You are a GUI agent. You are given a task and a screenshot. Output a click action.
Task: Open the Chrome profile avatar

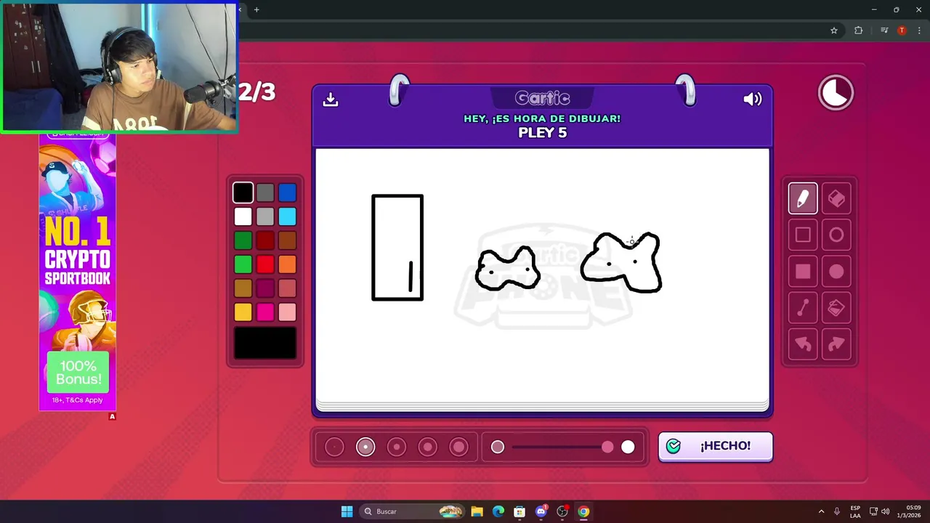pos(902,31)
